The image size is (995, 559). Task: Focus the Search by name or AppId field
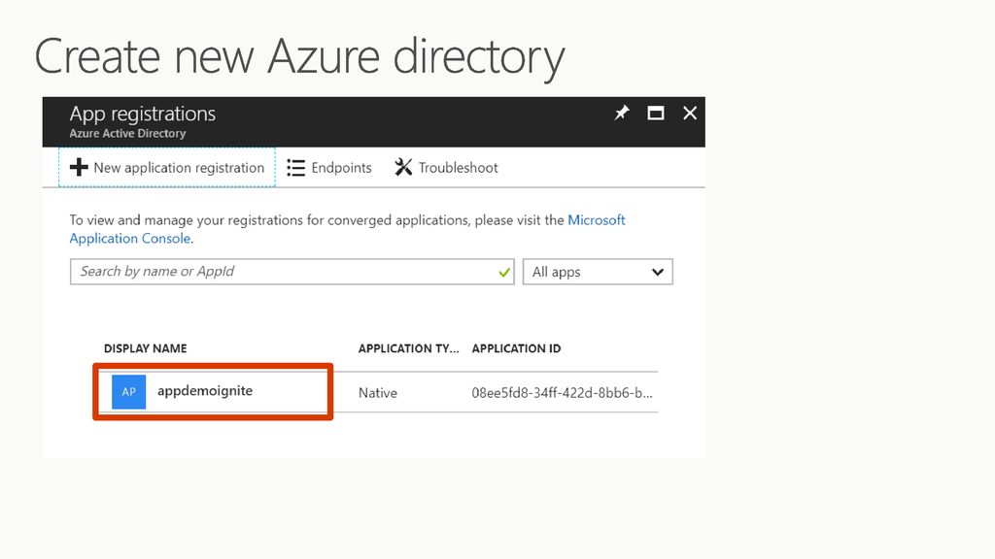[292, 272]
